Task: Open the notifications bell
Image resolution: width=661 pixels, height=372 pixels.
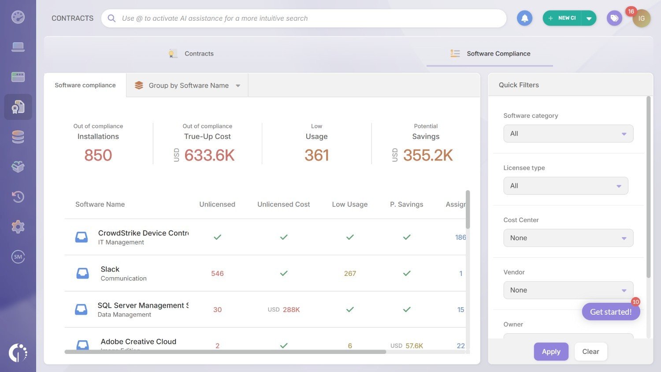Action: 524,18
